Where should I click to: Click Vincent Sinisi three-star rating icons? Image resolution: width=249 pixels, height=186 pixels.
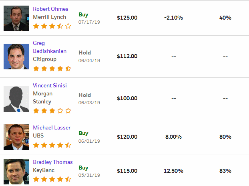52,111
